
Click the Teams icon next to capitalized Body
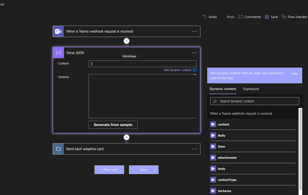point(213,135)
